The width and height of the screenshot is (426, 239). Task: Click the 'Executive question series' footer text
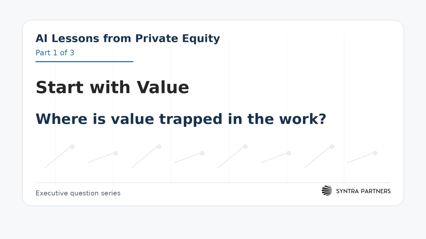tap(78, 193)
